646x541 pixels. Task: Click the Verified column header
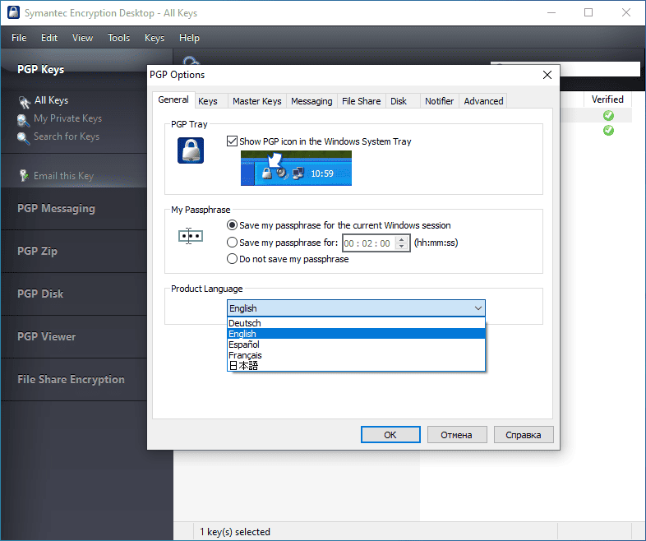point(607,99)
